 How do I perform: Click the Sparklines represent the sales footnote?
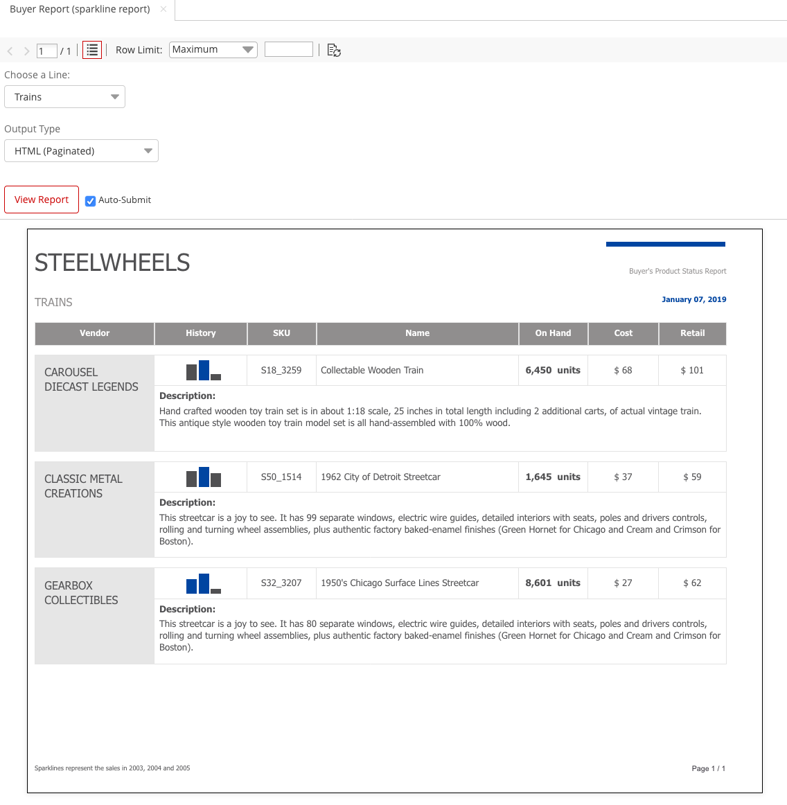tap(112, 768)
